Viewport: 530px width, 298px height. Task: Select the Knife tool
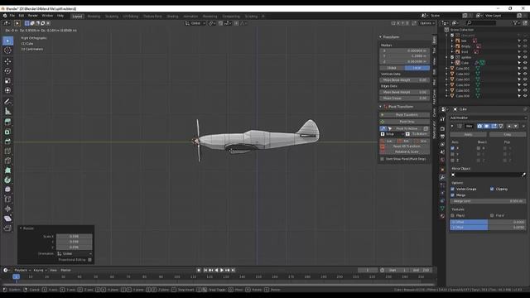pyautogui.click(x=7, y=161)
